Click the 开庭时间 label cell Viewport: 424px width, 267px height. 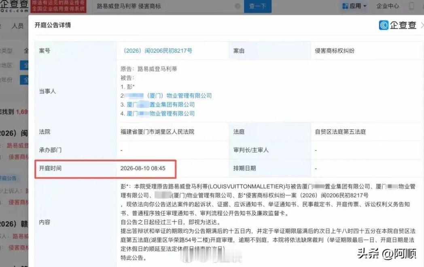click(x=75, y=168)
